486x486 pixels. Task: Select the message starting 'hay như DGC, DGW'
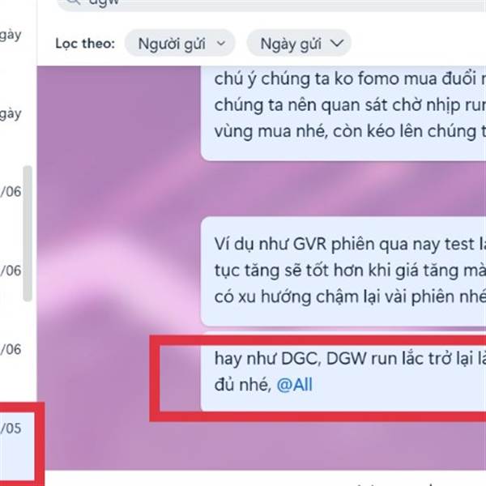(x=343, y=371)
